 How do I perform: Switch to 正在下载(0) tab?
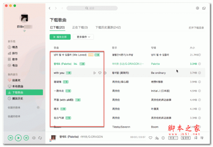point(80,28)
